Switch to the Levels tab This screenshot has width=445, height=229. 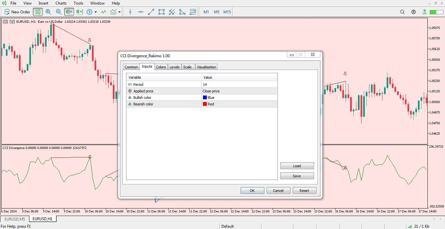coord(174,67)
